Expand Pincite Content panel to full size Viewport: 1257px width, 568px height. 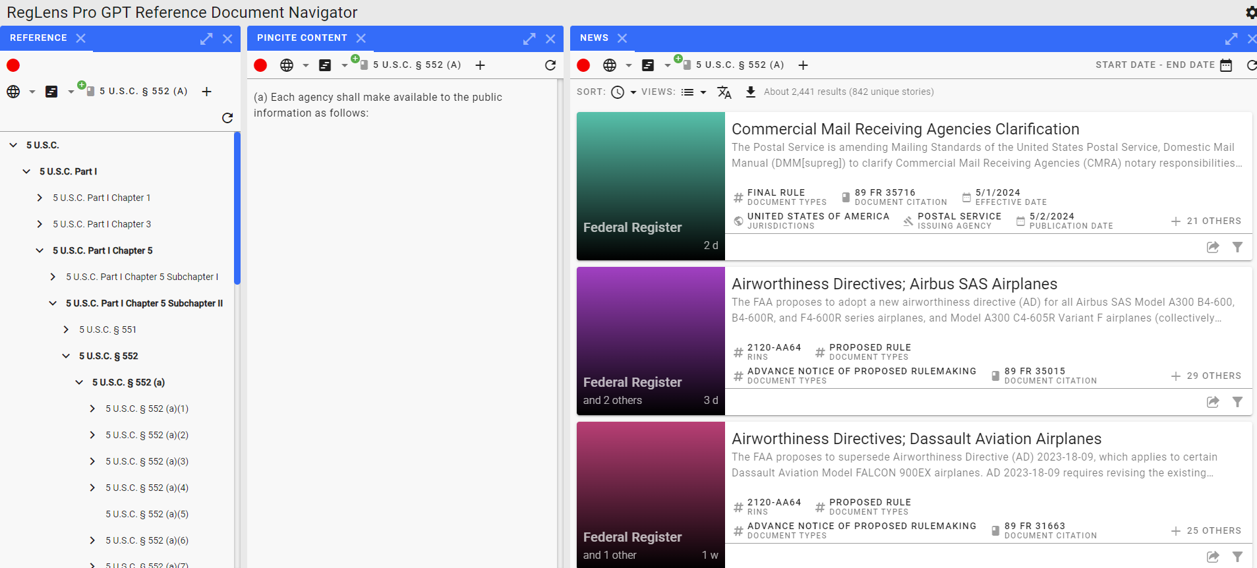point(529,39)
